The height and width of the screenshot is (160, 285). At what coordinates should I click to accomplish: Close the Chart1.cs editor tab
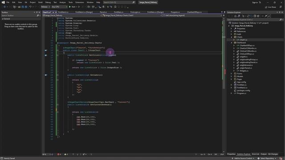pos(56,12)
